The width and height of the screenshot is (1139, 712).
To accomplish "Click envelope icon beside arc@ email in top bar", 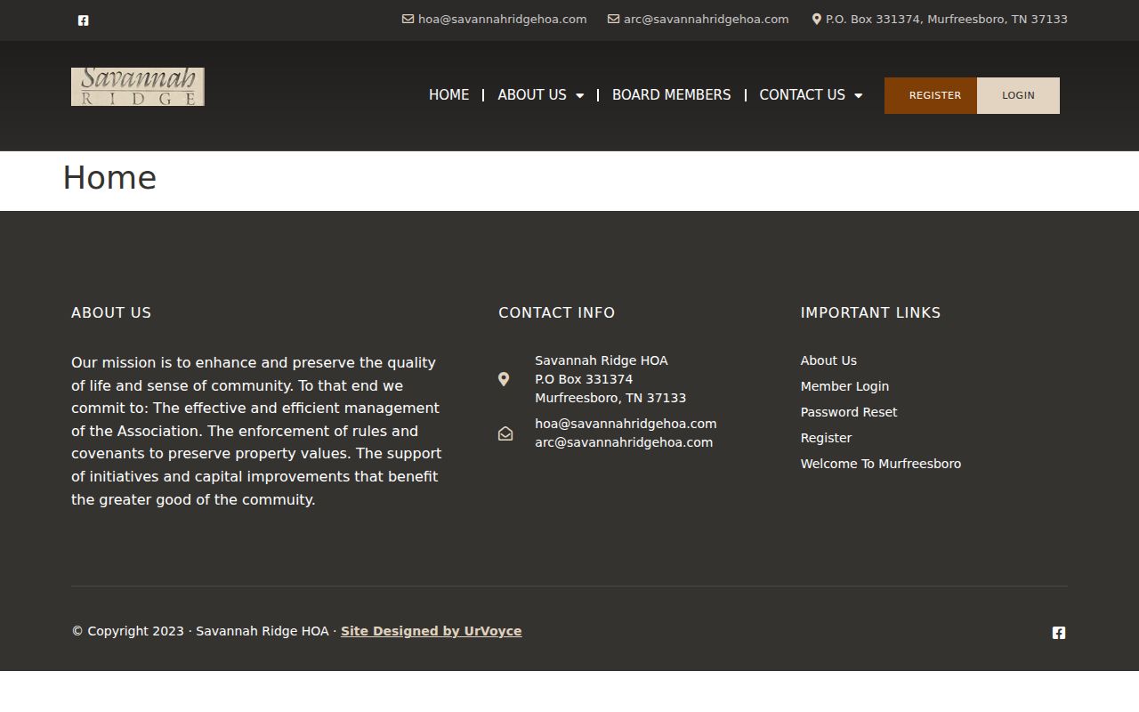I will (613, 19).
